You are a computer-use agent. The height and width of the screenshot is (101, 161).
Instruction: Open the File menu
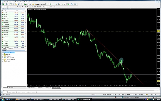point(5,2)
